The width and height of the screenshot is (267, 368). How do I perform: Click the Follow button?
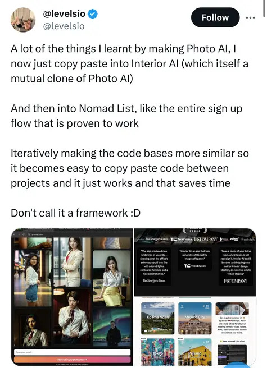click(x=215, y=17)
